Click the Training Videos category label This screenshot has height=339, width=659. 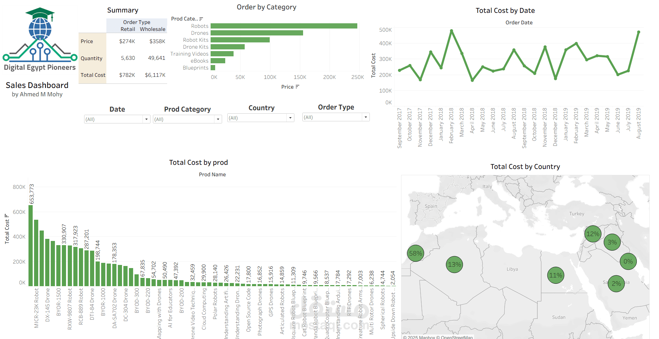(x=189, y=54)
